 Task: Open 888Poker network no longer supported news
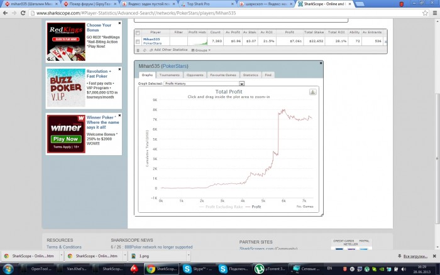point(158,247)
